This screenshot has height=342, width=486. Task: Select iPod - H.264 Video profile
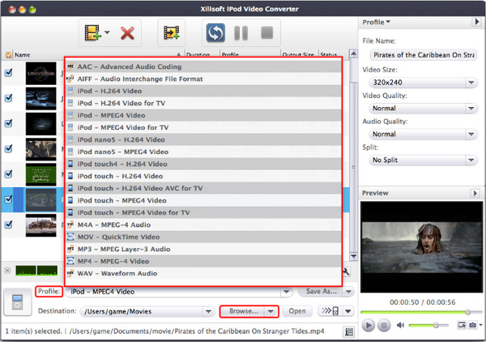click(x=203, y=91)
